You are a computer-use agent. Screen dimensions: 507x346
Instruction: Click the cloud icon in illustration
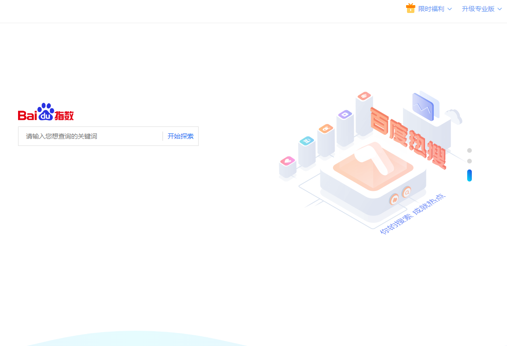453,116
